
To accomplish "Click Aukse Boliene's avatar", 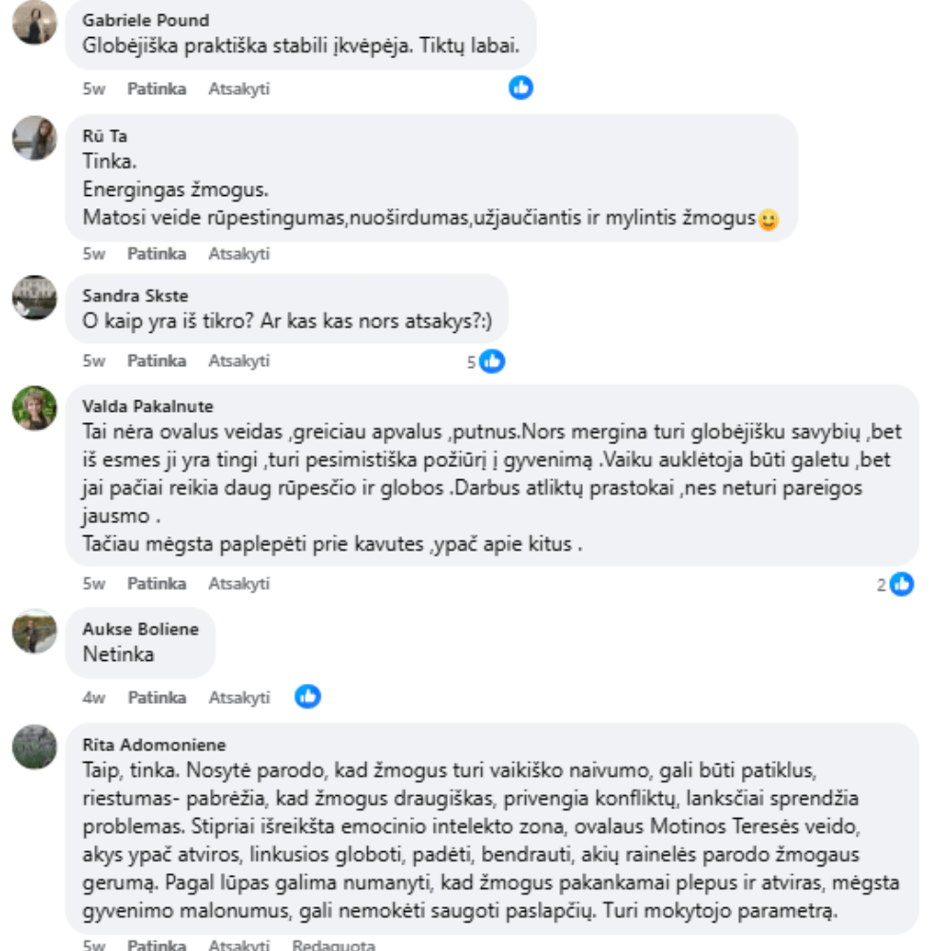I will pos(34,631).
